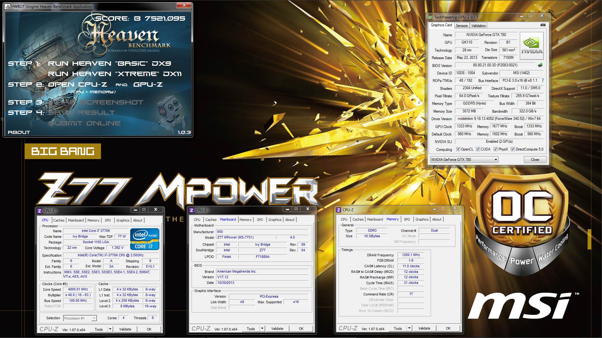Close the CPU-Z Mainboard window
This screenshot has width=602, height=338.
(x=308, y=209)
